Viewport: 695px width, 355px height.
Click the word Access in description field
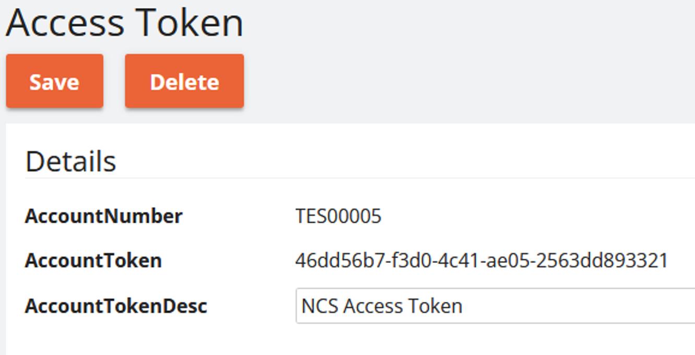coord(375,306)
